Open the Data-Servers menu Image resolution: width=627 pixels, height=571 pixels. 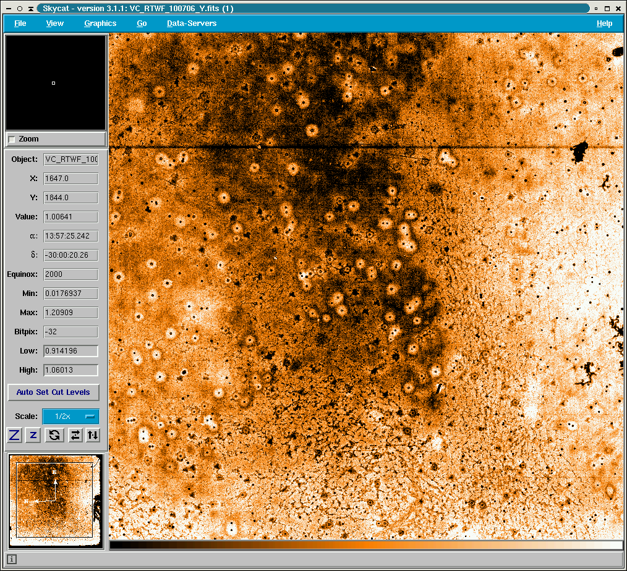click(x=192, y=23)
